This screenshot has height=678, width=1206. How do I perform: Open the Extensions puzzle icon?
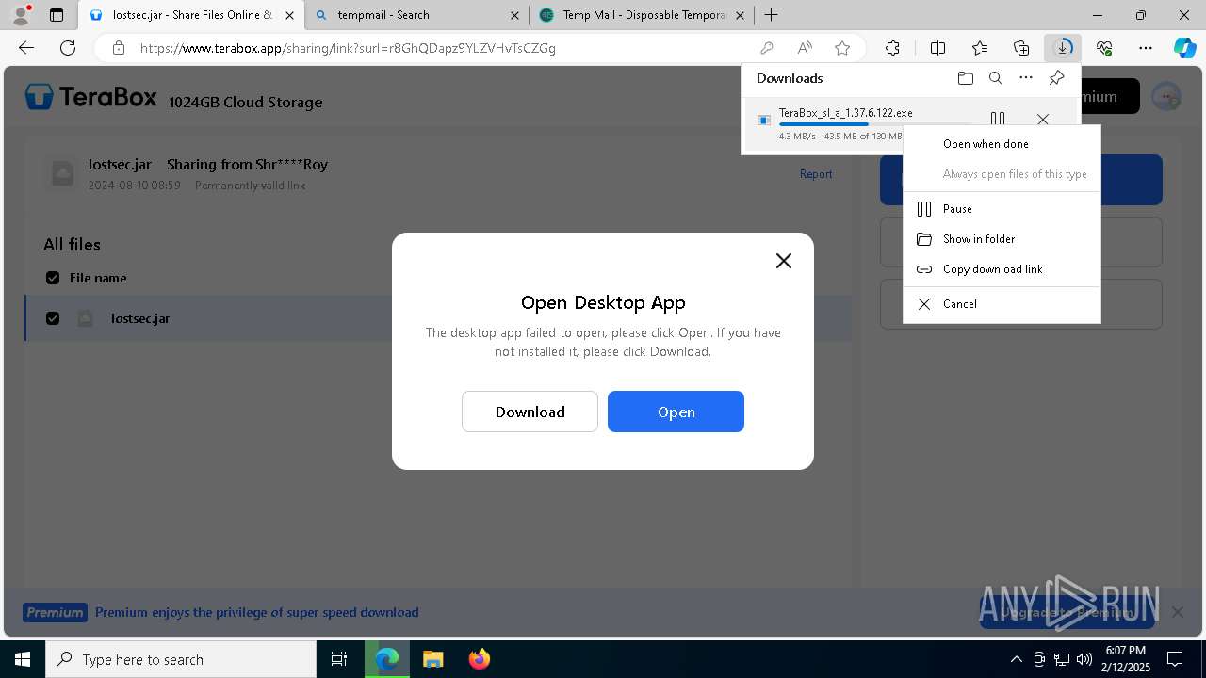(892, 48)
